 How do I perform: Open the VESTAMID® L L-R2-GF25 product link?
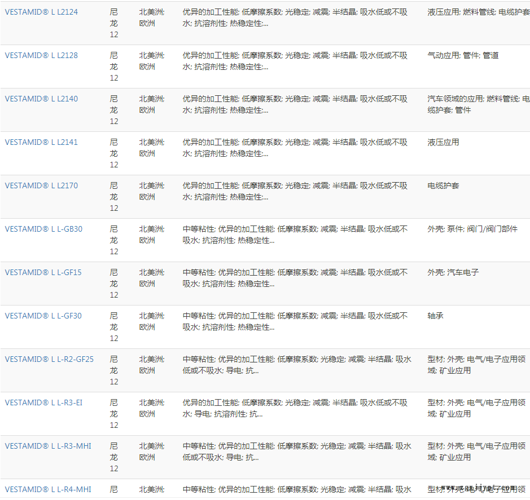click(x=49, y=359)
